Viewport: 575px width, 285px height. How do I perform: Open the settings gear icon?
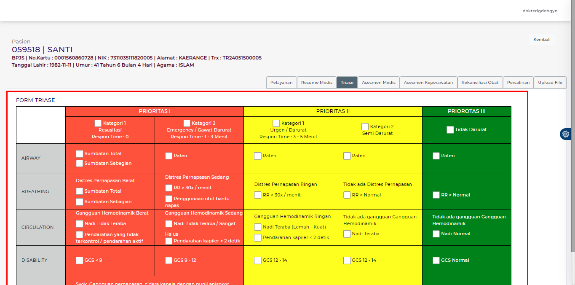coord(565,134)
